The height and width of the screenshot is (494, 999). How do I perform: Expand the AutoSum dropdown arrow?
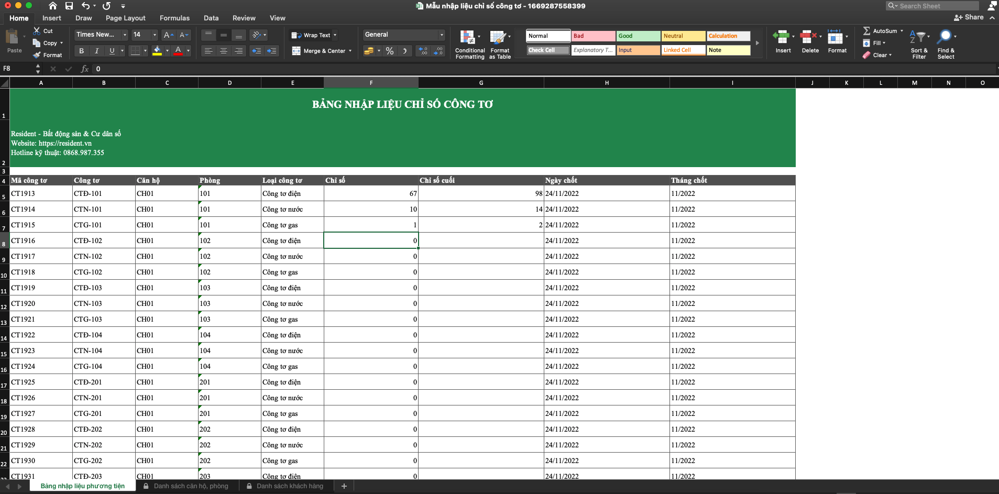pos(902,31)
